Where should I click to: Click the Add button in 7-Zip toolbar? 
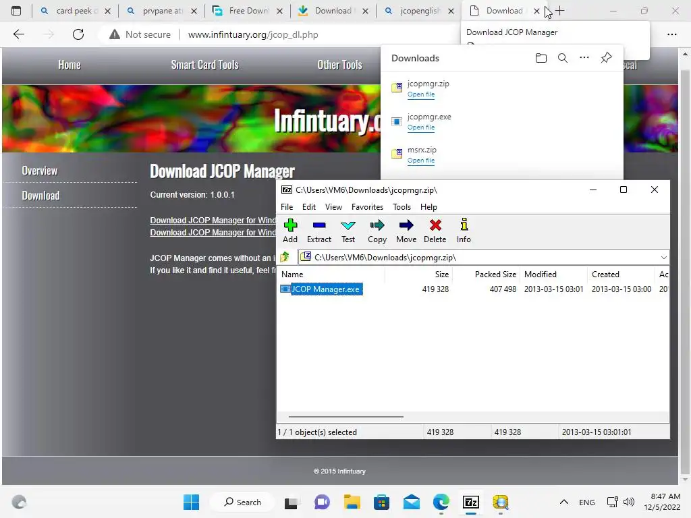click(290, 231)
